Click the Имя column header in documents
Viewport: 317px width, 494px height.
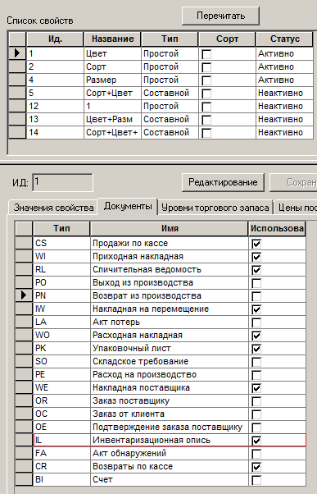(x=170, y=228)
